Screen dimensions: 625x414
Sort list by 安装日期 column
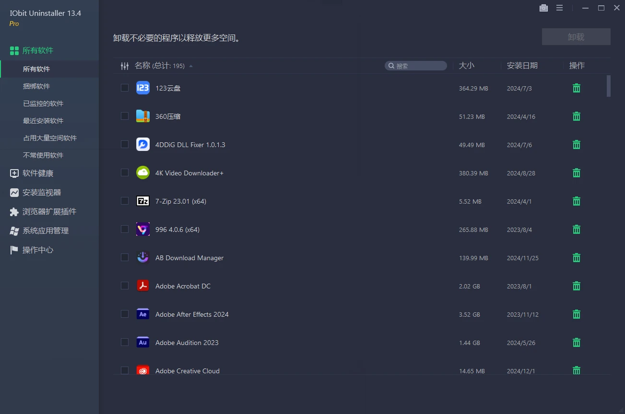pyautogui.click(x=522, y=66)
